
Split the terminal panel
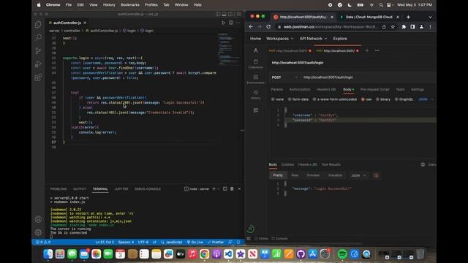click(225, 188)
